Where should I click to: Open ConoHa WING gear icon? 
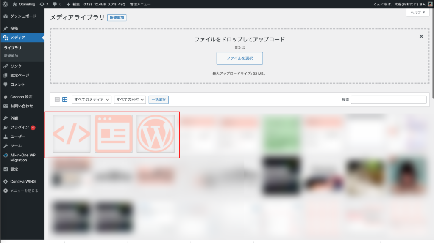point(6,182)
